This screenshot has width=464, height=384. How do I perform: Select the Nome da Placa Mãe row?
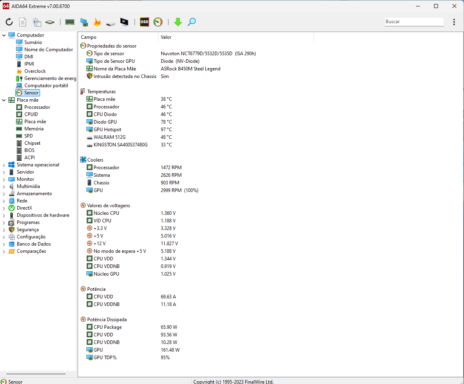153,69
